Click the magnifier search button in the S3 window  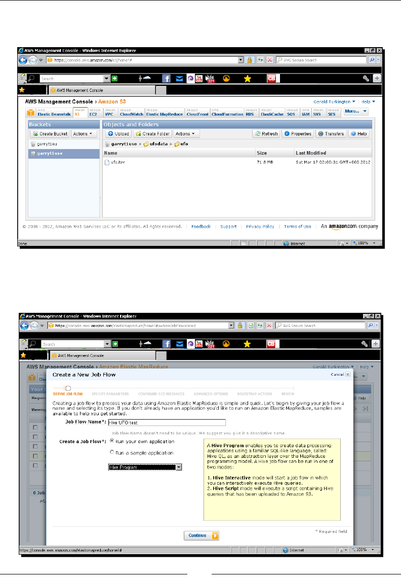(x=372, y=60)
